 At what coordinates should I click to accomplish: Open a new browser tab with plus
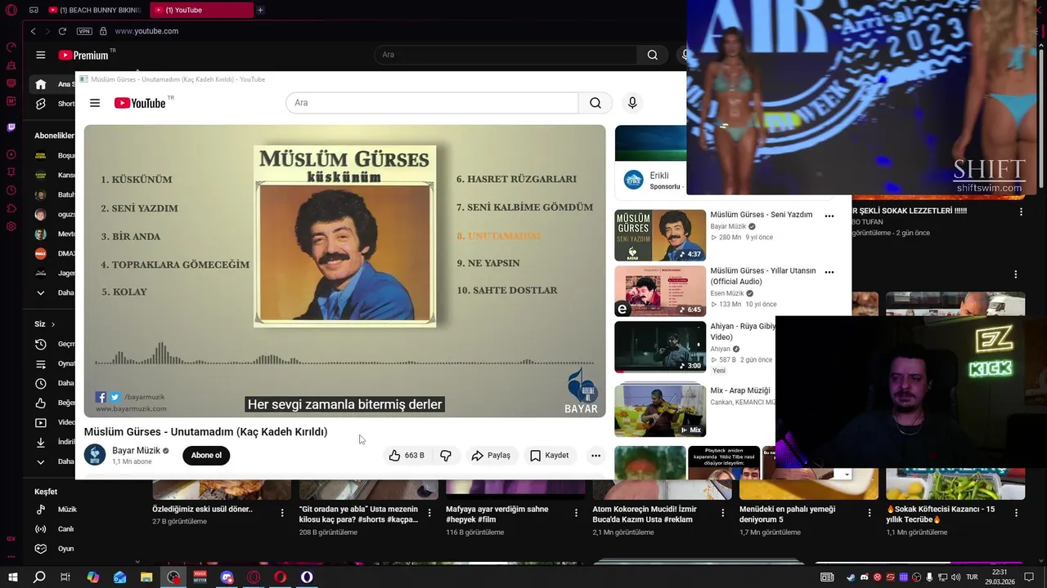point(260,10)
